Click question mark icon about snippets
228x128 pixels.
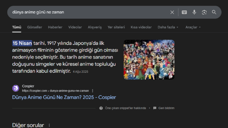pyautogui.click(x=101, y=108)
